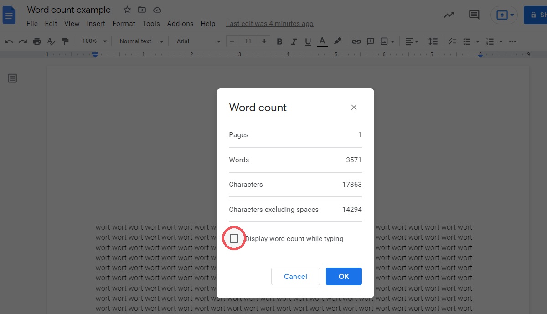Screen dimensions: 547x314
Task: Click the paint format roller icon
Action: click(65, 41)
